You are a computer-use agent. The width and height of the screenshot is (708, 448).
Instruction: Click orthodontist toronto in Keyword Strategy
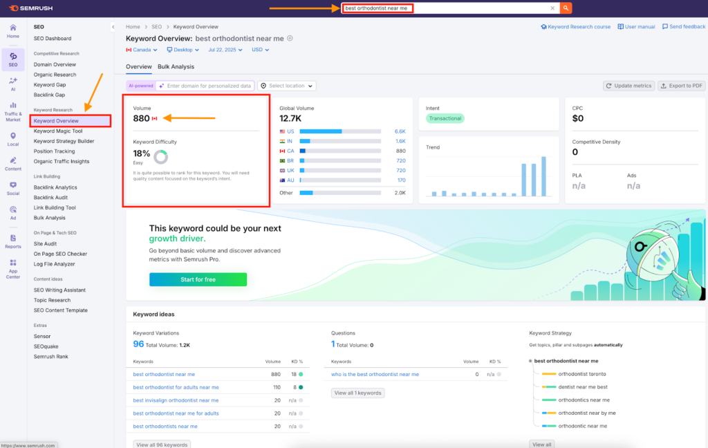click(x=582, y=374)
